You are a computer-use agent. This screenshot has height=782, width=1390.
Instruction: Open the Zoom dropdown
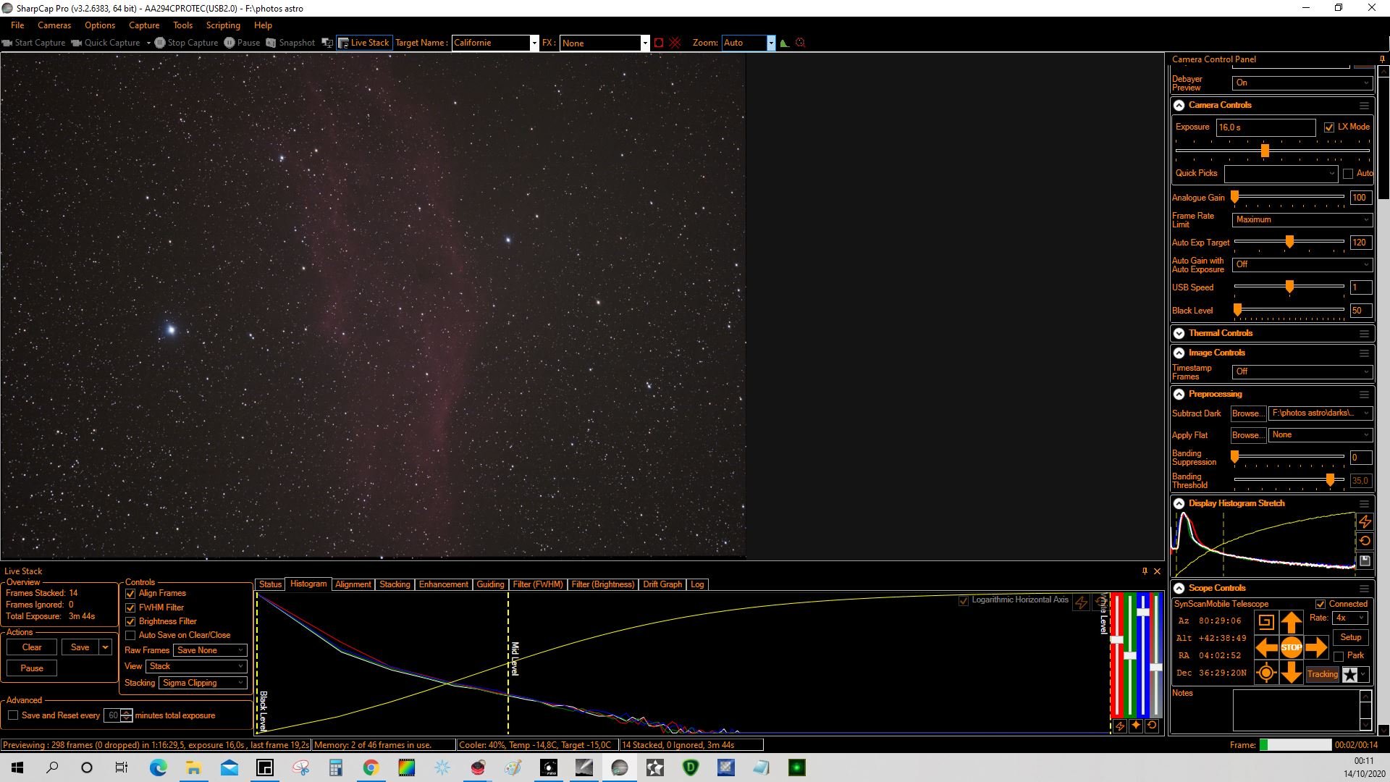(771, 43)
